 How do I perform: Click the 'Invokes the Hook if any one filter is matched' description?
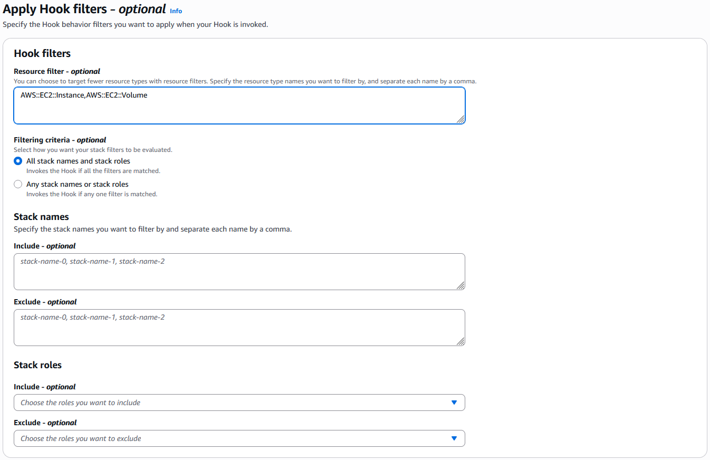pyautogui.click(x=92, y=194)
